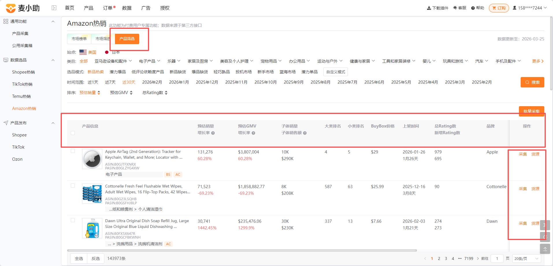The image size is (553, 266).
Task: Click the 麦小助 logo icon
Action: click(11, 8)
